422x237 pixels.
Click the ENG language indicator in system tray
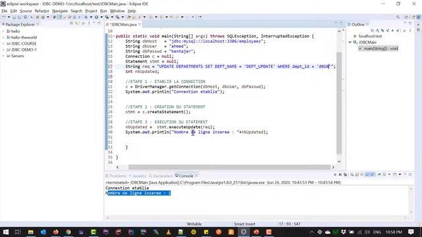377,232
